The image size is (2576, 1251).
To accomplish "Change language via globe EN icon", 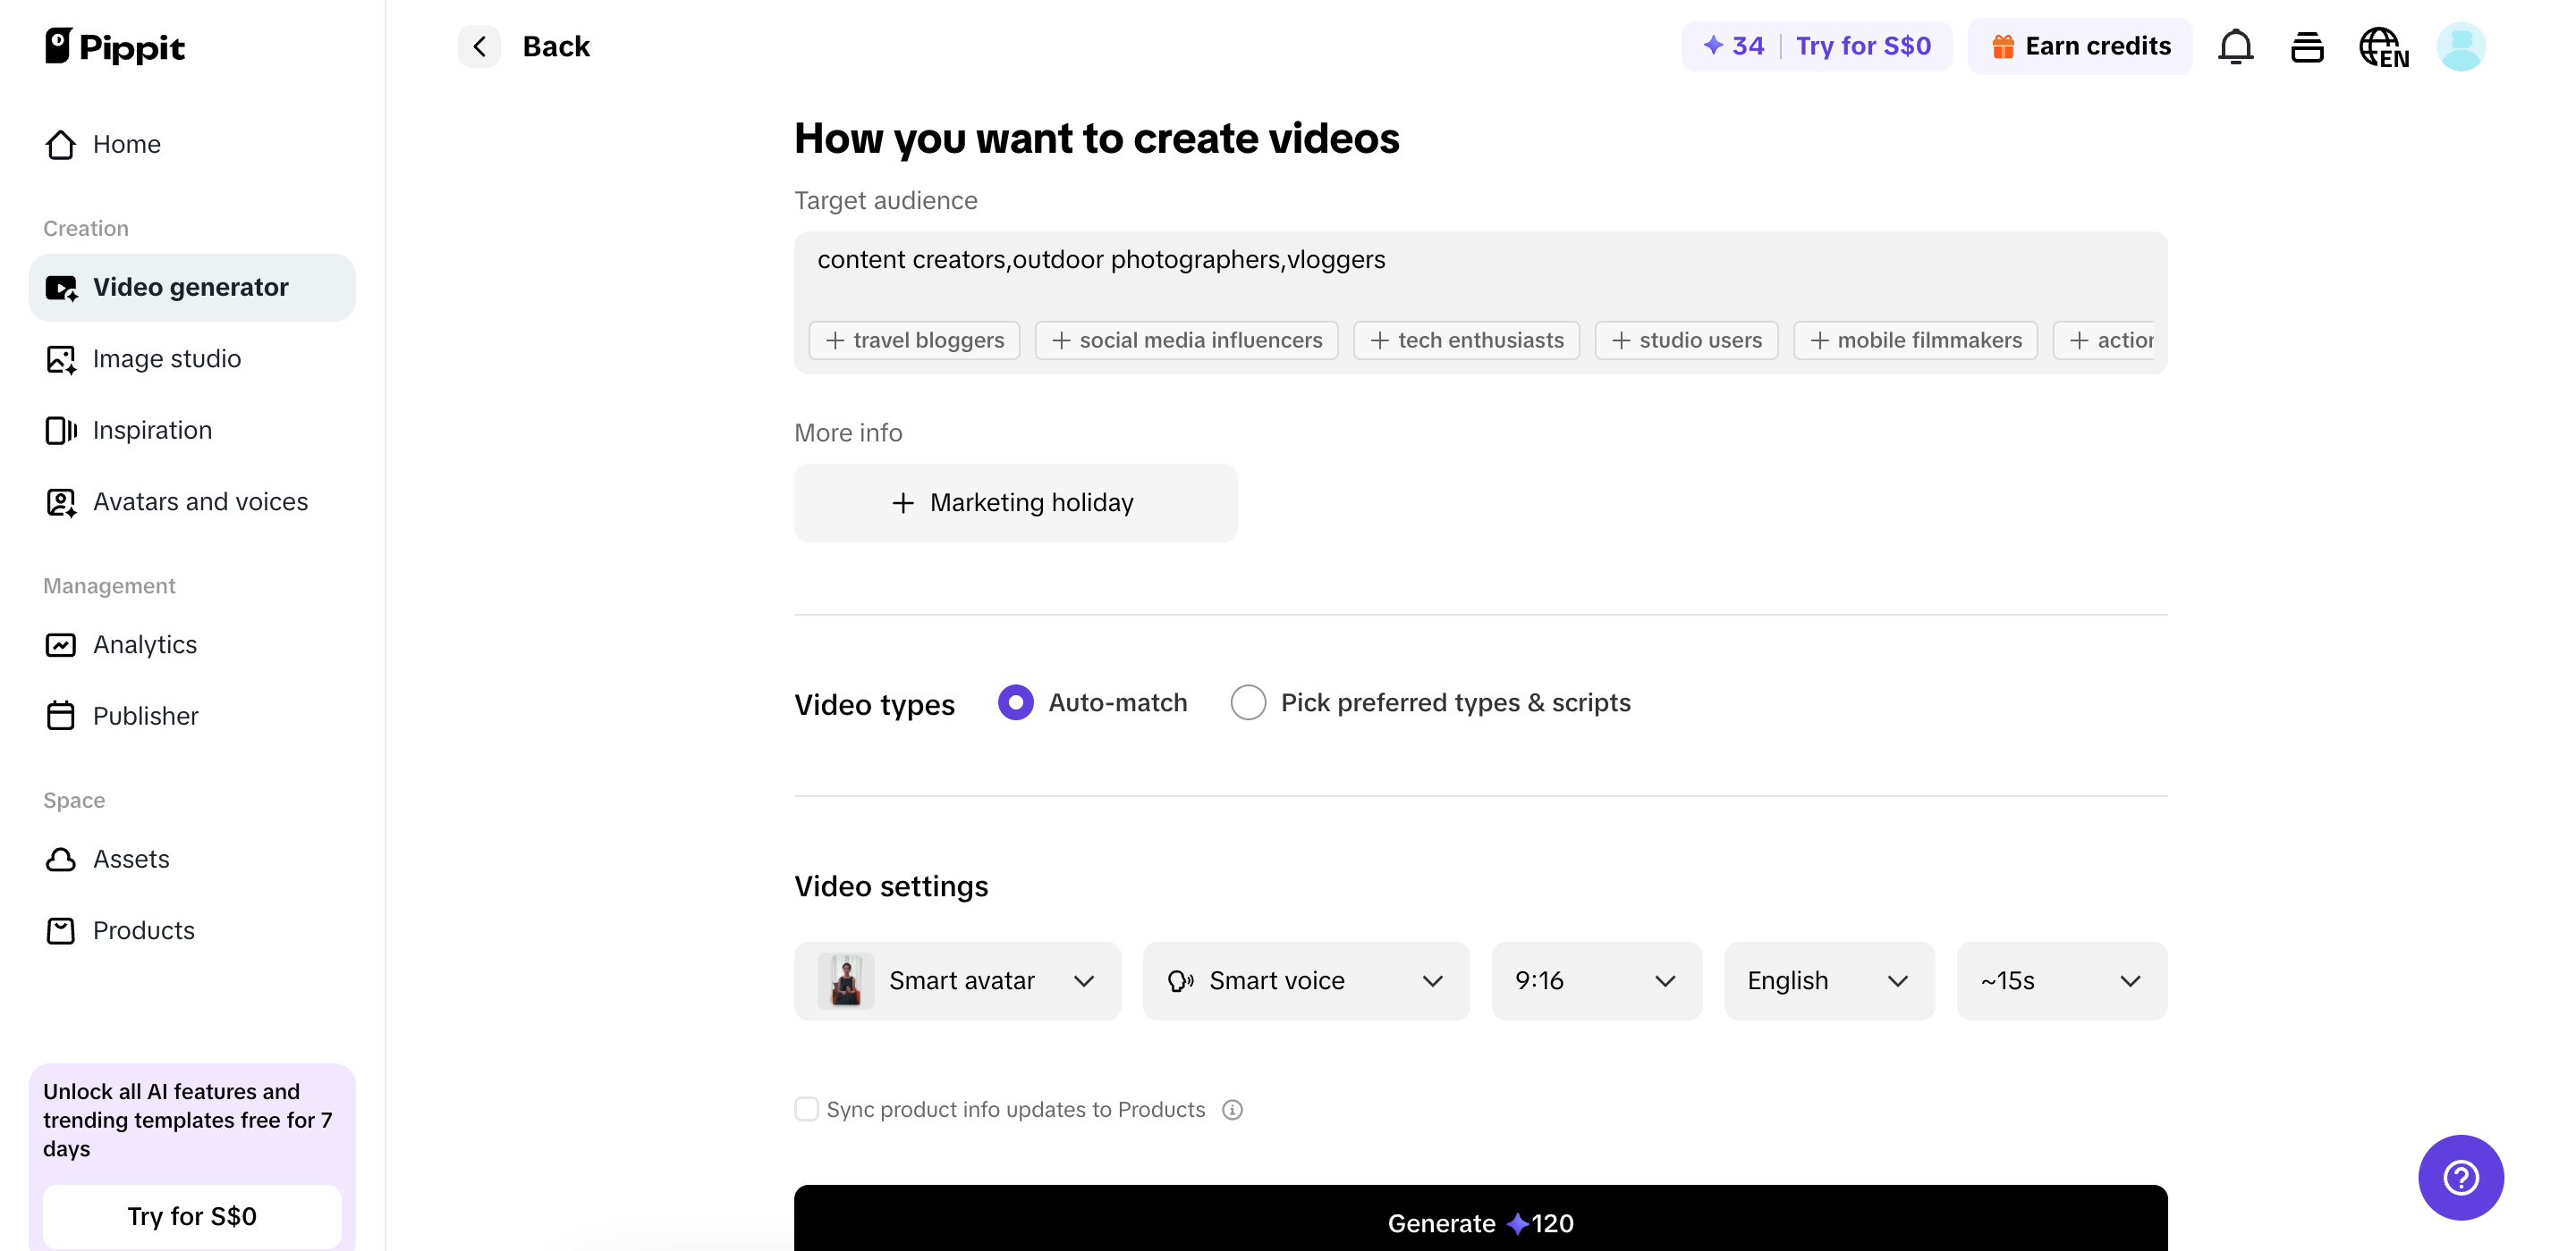I will pyautogui.click(x=2383, y=47).
